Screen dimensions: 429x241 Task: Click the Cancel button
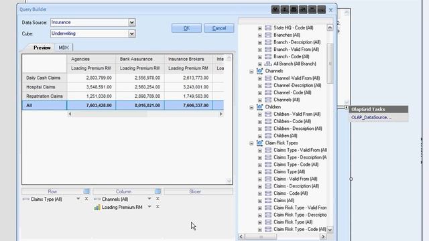coord(219,28)
